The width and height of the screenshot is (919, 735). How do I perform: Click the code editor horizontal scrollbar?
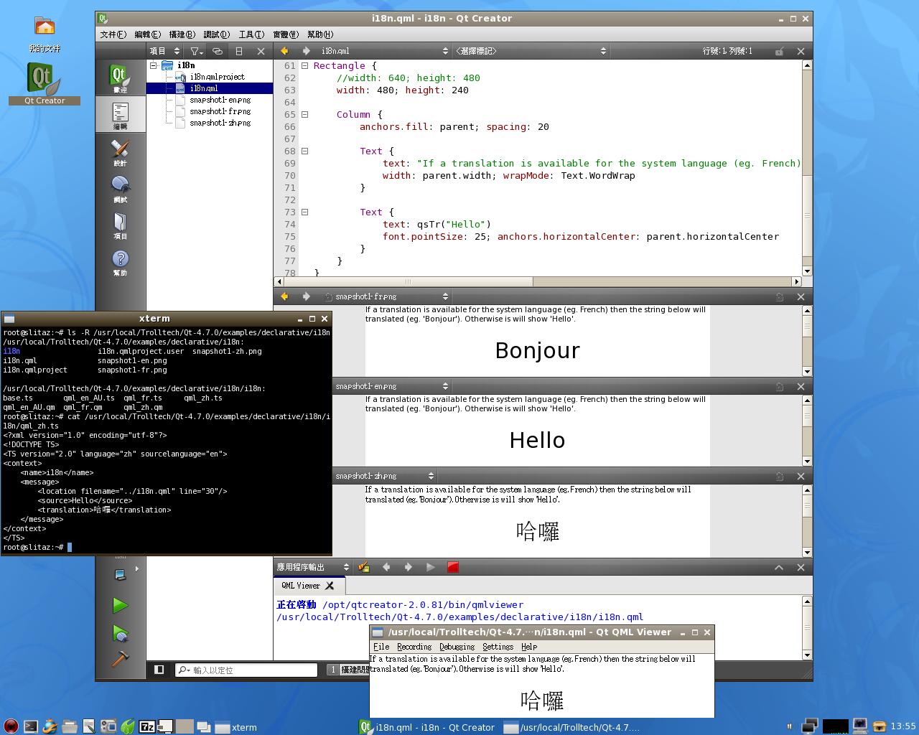tap(537, 281)
